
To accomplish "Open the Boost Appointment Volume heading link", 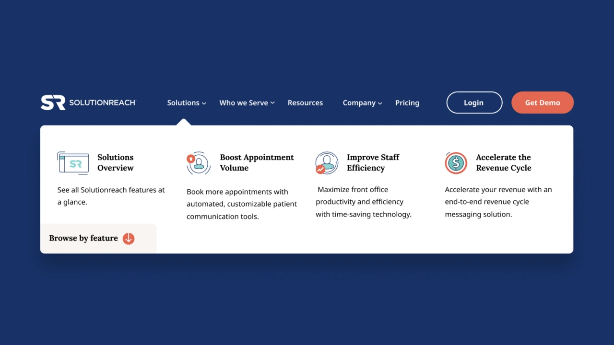I will point(257,162).
